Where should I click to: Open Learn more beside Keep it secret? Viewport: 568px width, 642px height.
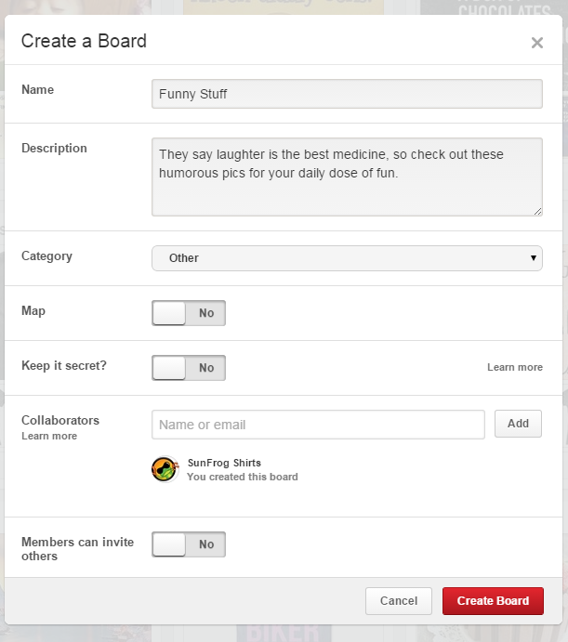[x=514, y=368]
